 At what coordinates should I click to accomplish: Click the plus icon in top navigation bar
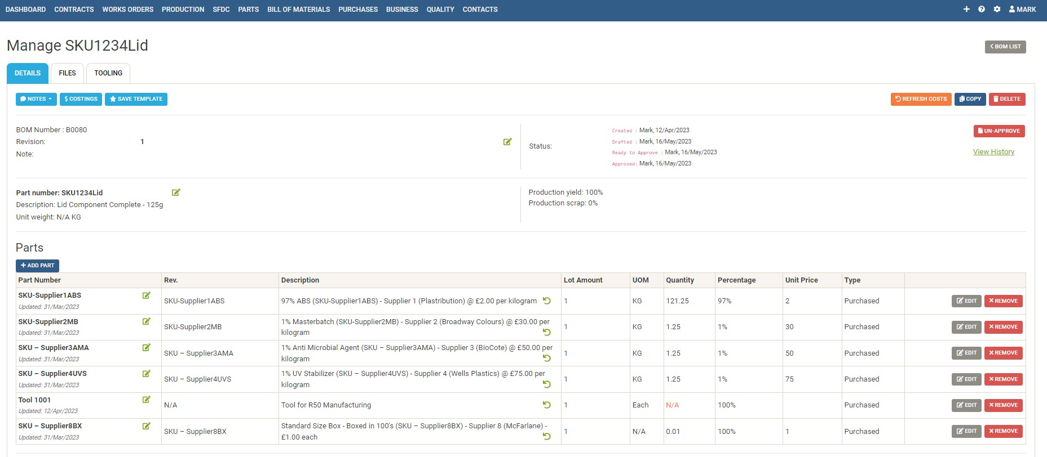[x=966, y=9]
